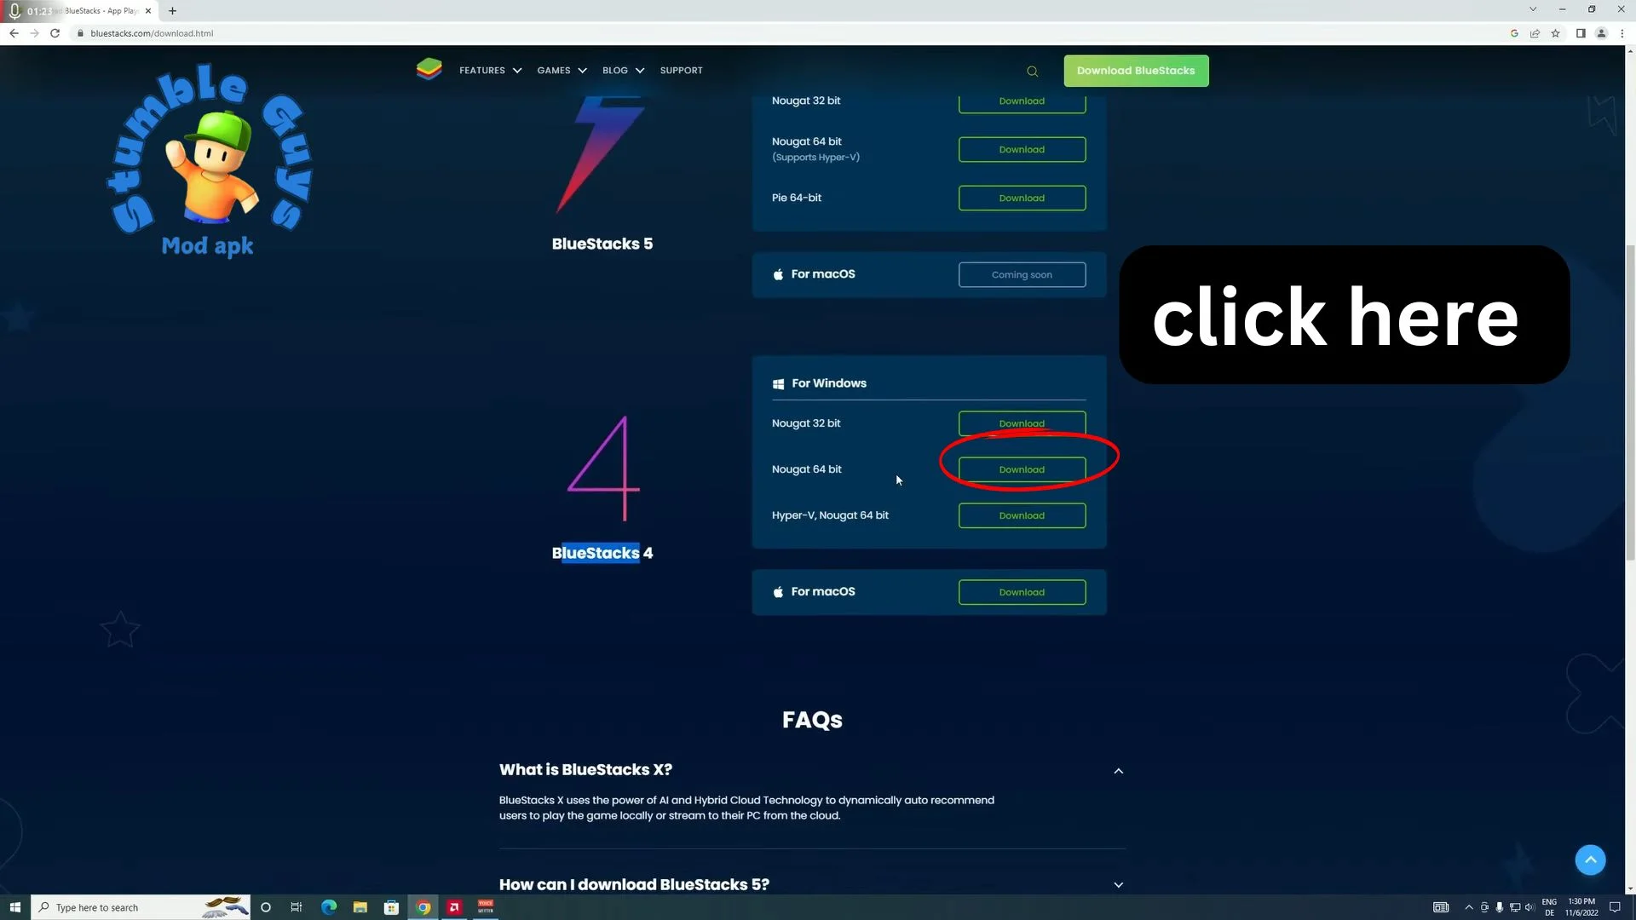Open the search icon on navbar
Viewport: 1636px width, 920px height.
(x=1033, y=71)
